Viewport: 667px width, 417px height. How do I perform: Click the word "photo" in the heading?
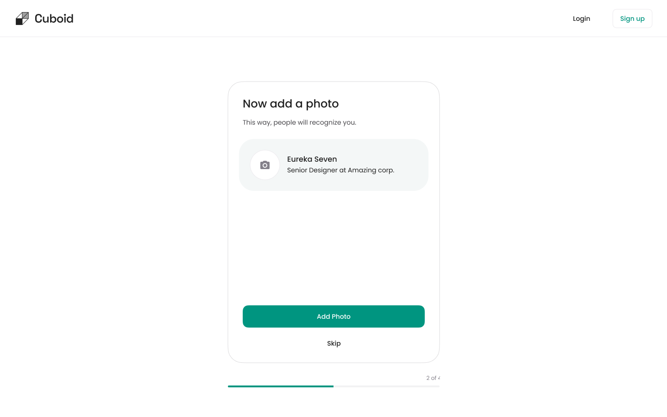tap(322, 104)
